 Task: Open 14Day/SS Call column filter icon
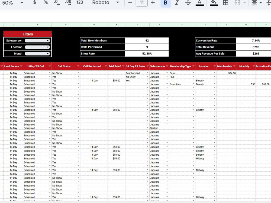[x=50, y=66]
